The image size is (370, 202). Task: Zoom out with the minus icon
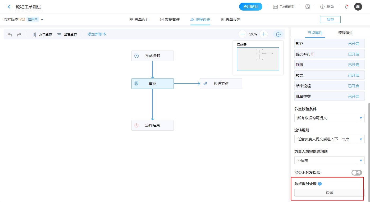[243, 34]
